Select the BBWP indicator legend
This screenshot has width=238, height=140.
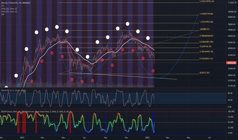(36, 111)
